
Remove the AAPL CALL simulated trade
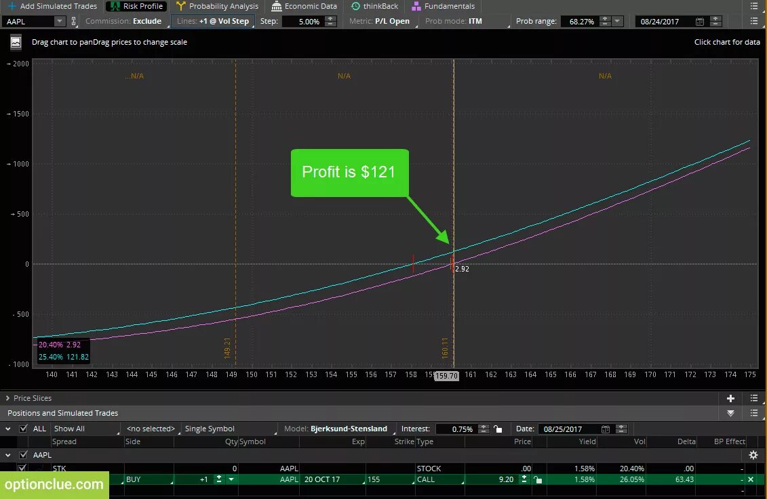point(751,479)
